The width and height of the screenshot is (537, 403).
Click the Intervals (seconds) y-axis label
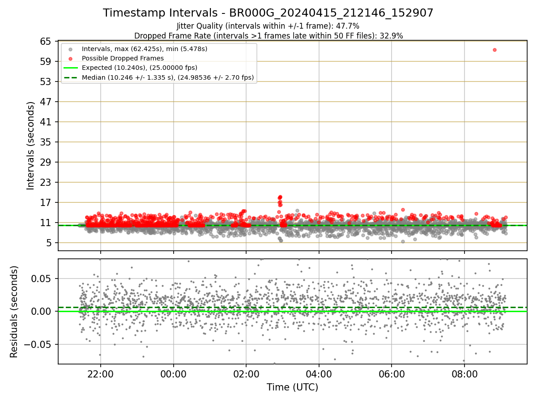(30, 146)
